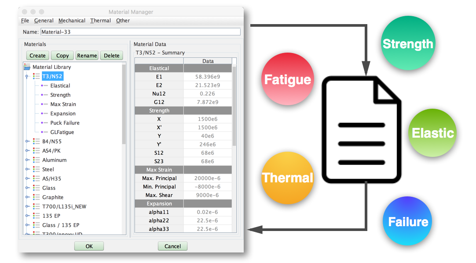Expand the B4/N55 material node
Screen dimensions: 476x263
pos(27,142)
